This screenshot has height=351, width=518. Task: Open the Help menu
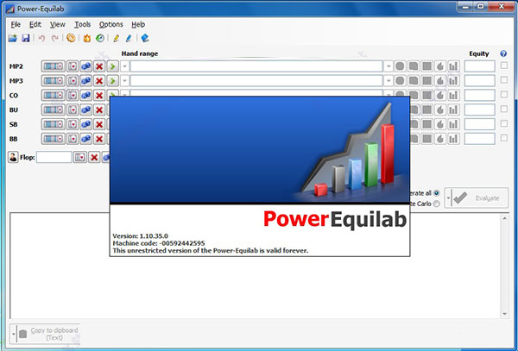(138, 24)
